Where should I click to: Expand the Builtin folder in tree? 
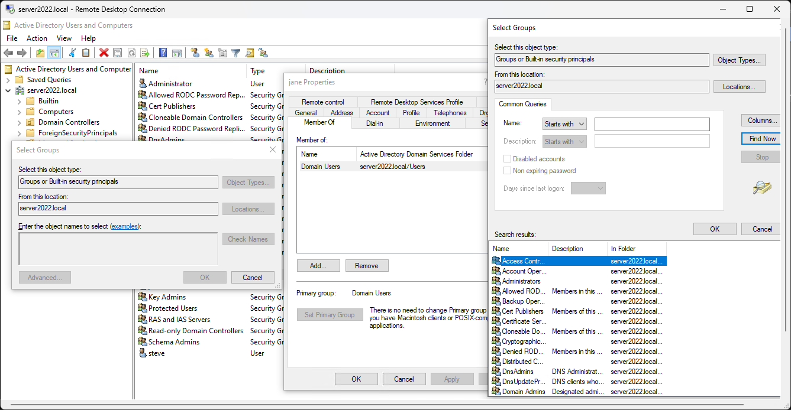pyautogui.click(x=20, y=101)
